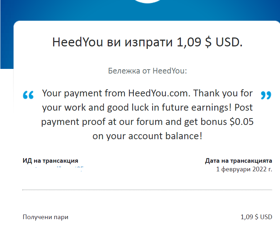Viewport: 280px width, 232px height.
Task: Click the 1,09 $ USD received amount
Action: click(256, 217)
